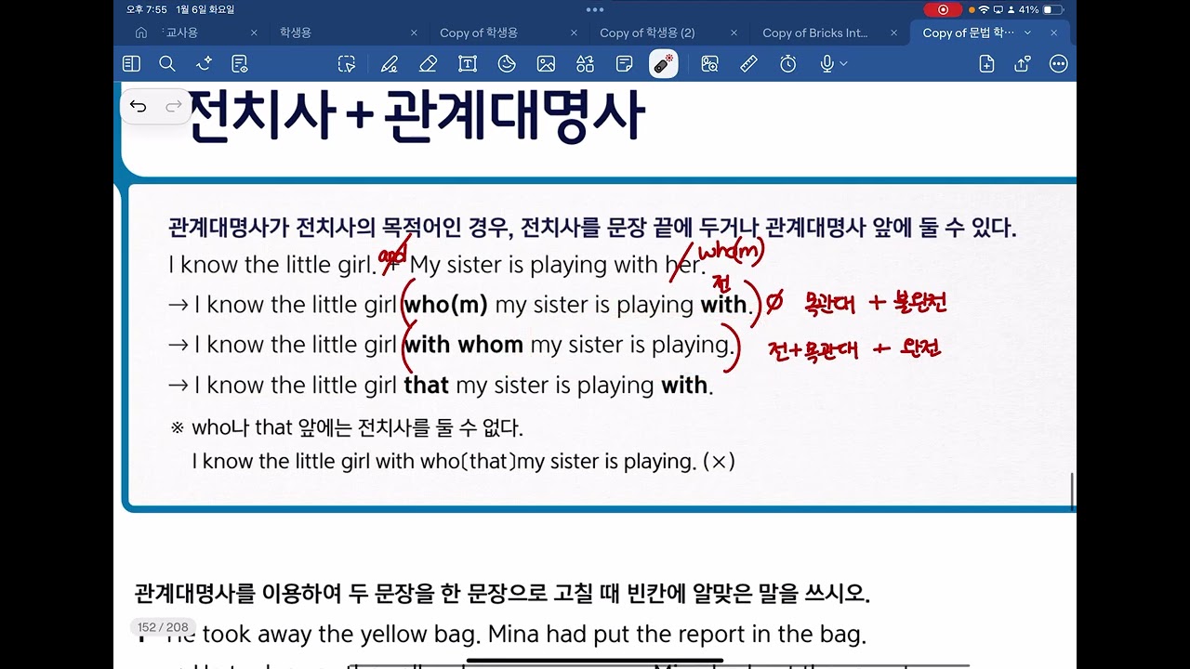Close the Copy of Bricks Int... tab

[x=893, y=33]
